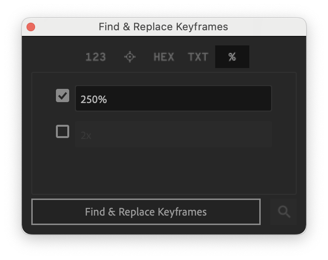This screenshot has width=328, height=260.
Task: Run find-only using the magnifier button
Action: click(x=283, y=212)
